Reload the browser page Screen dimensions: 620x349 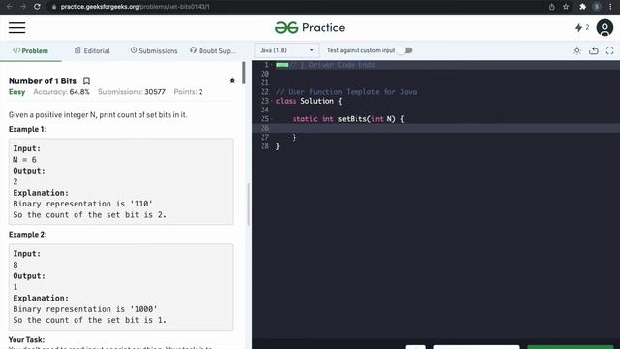[x=37, y=7]
